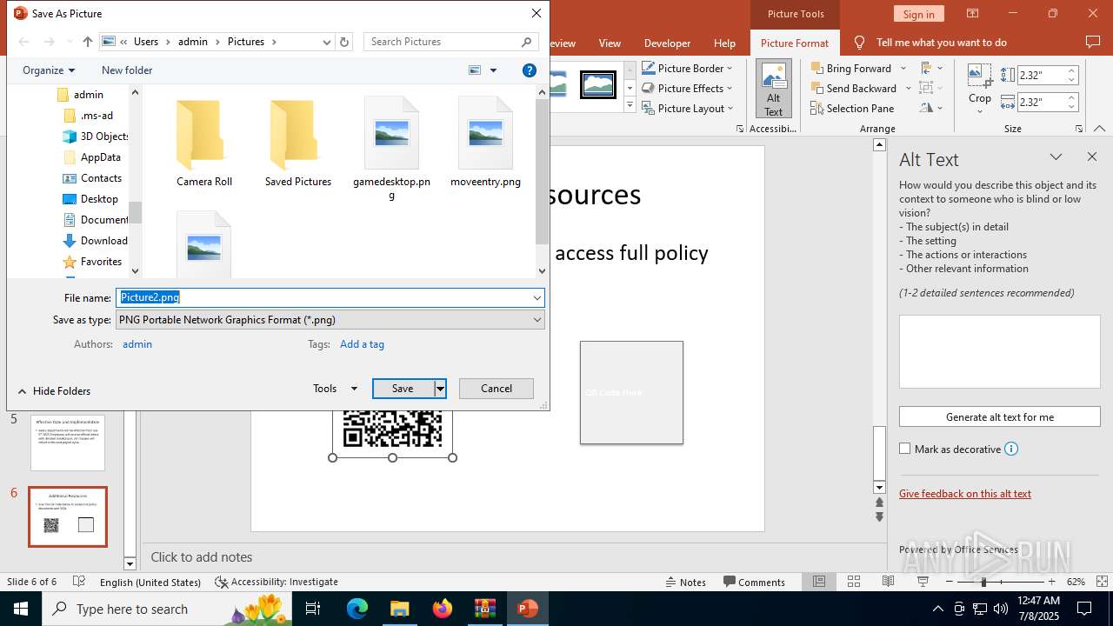1113x626 pixels.
Task: Toggle Hide Folders in Save dialog
Action: click(x=54, y=391)
